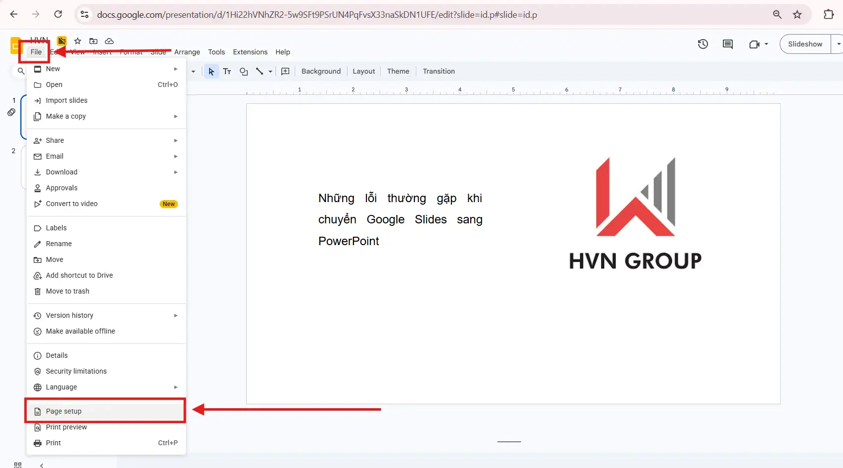Click the Page setup menu item

63,411
